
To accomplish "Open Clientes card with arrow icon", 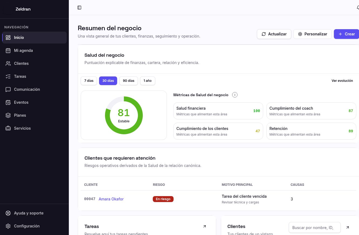I will tap(348, 227).
